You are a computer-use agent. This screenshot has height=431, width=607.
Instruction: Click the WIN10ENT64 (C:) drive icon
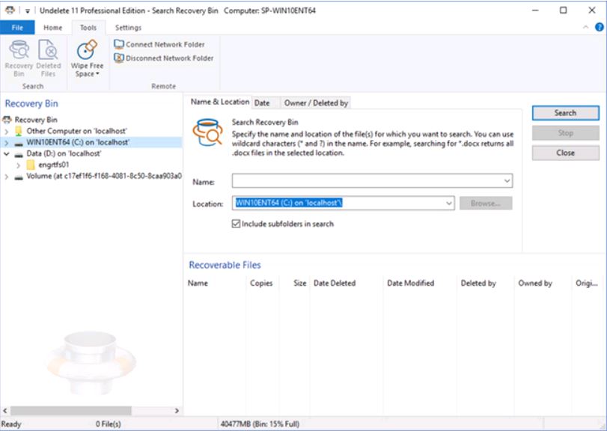19,143
